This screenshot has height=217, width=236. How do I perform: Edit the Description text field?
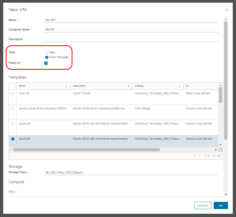point(131,39)
